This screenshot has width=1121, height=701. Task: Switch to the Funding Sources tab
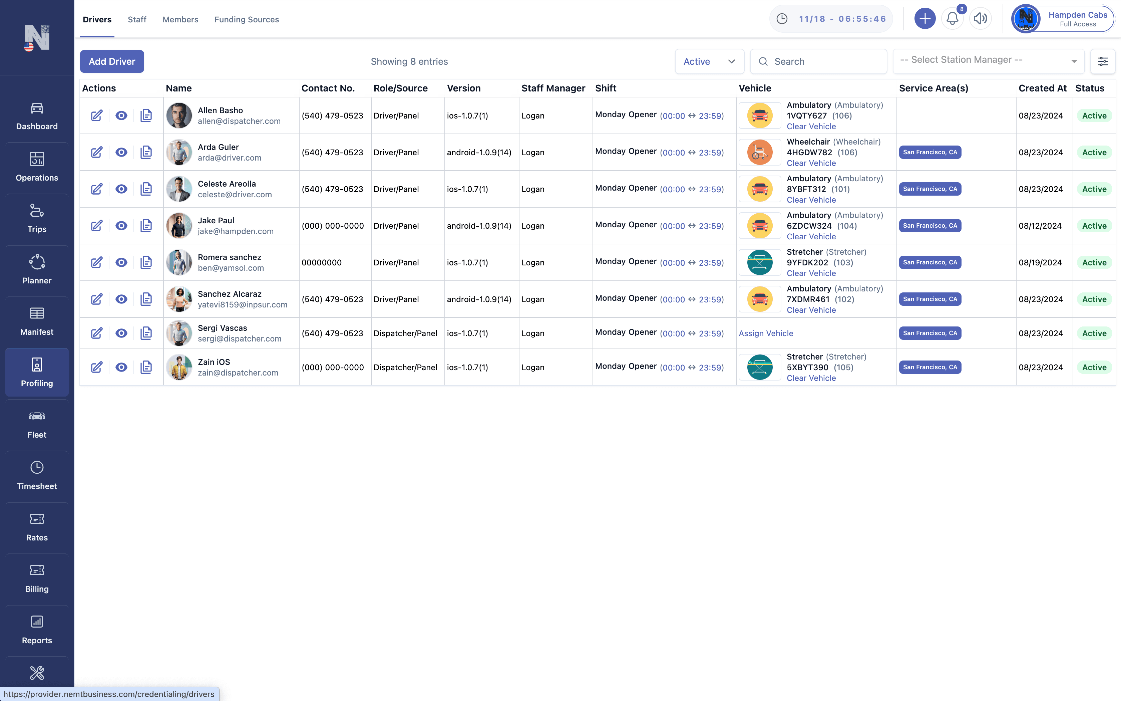click(x=247, y=19)
